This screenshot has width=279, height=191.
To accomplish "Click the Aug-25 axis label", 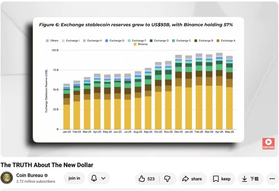I will (138, 132).
